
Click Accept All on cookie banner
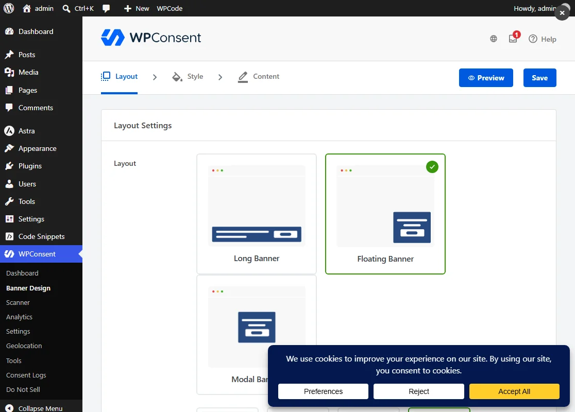pos(514,391)
